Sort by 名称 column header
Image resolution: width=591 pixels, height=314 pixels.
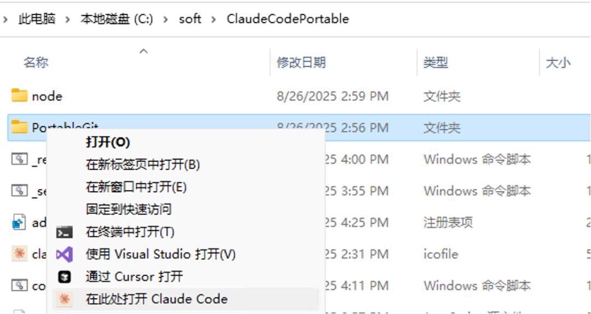click(36, 63)
